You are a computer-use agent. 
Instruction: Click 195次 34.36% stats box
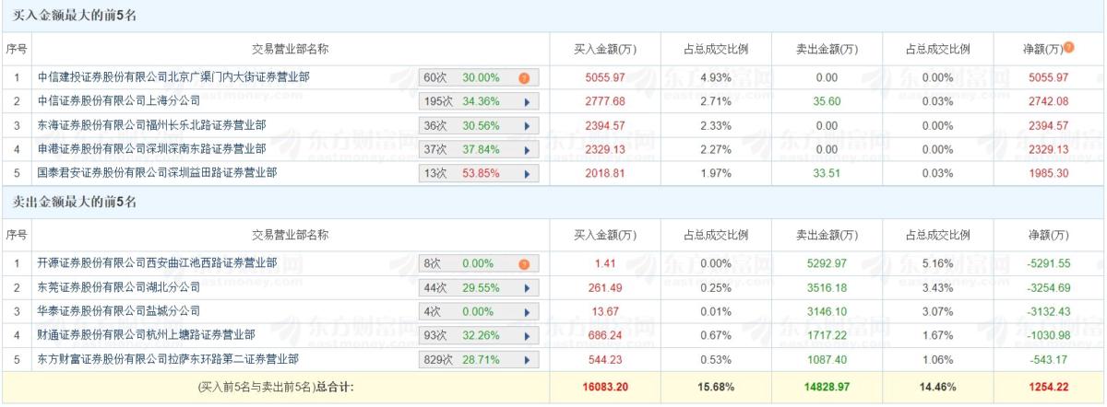tap(479, 101)
